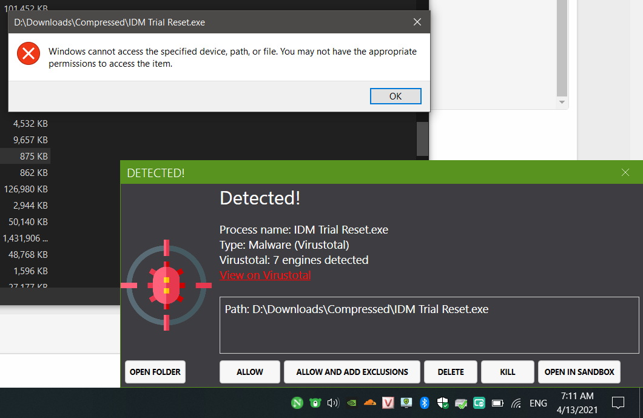Viewport: 643px width, 418px height.
Task: Close the IDM Trial Reset error dialog
Action: 417,22
